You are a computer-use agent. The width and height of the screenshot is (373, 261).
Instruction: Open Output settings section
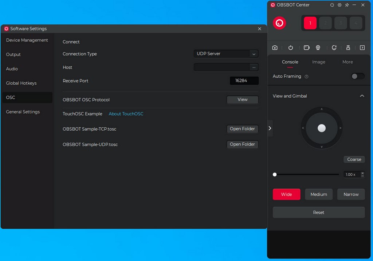click(x=27, y=54)
